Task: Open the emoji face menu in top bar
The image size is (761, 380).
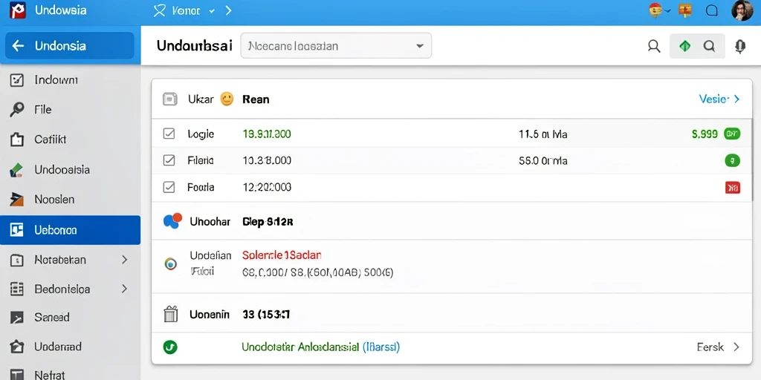Action: 655,10
